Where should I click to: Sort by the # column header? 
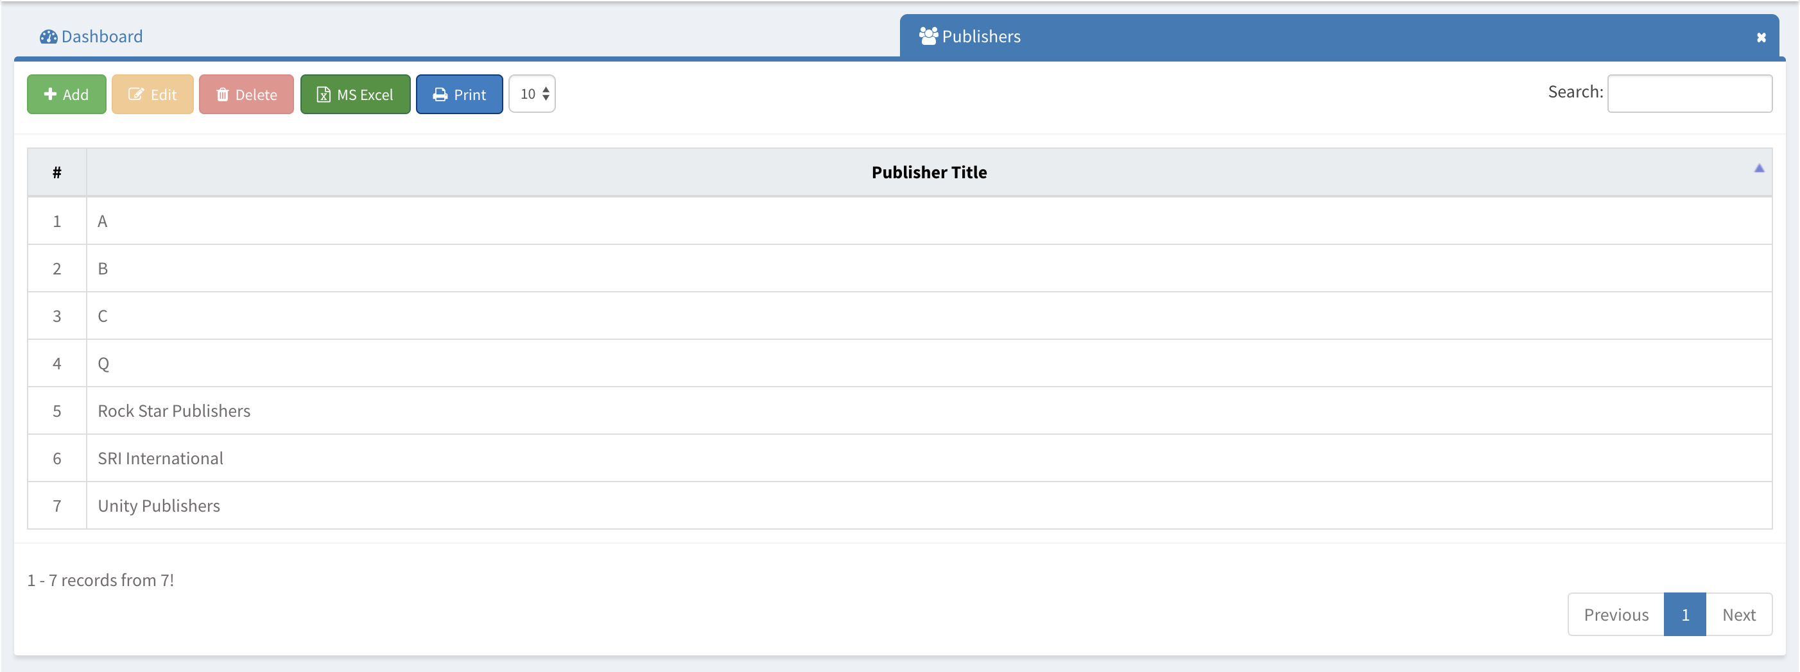click(56, 172)
